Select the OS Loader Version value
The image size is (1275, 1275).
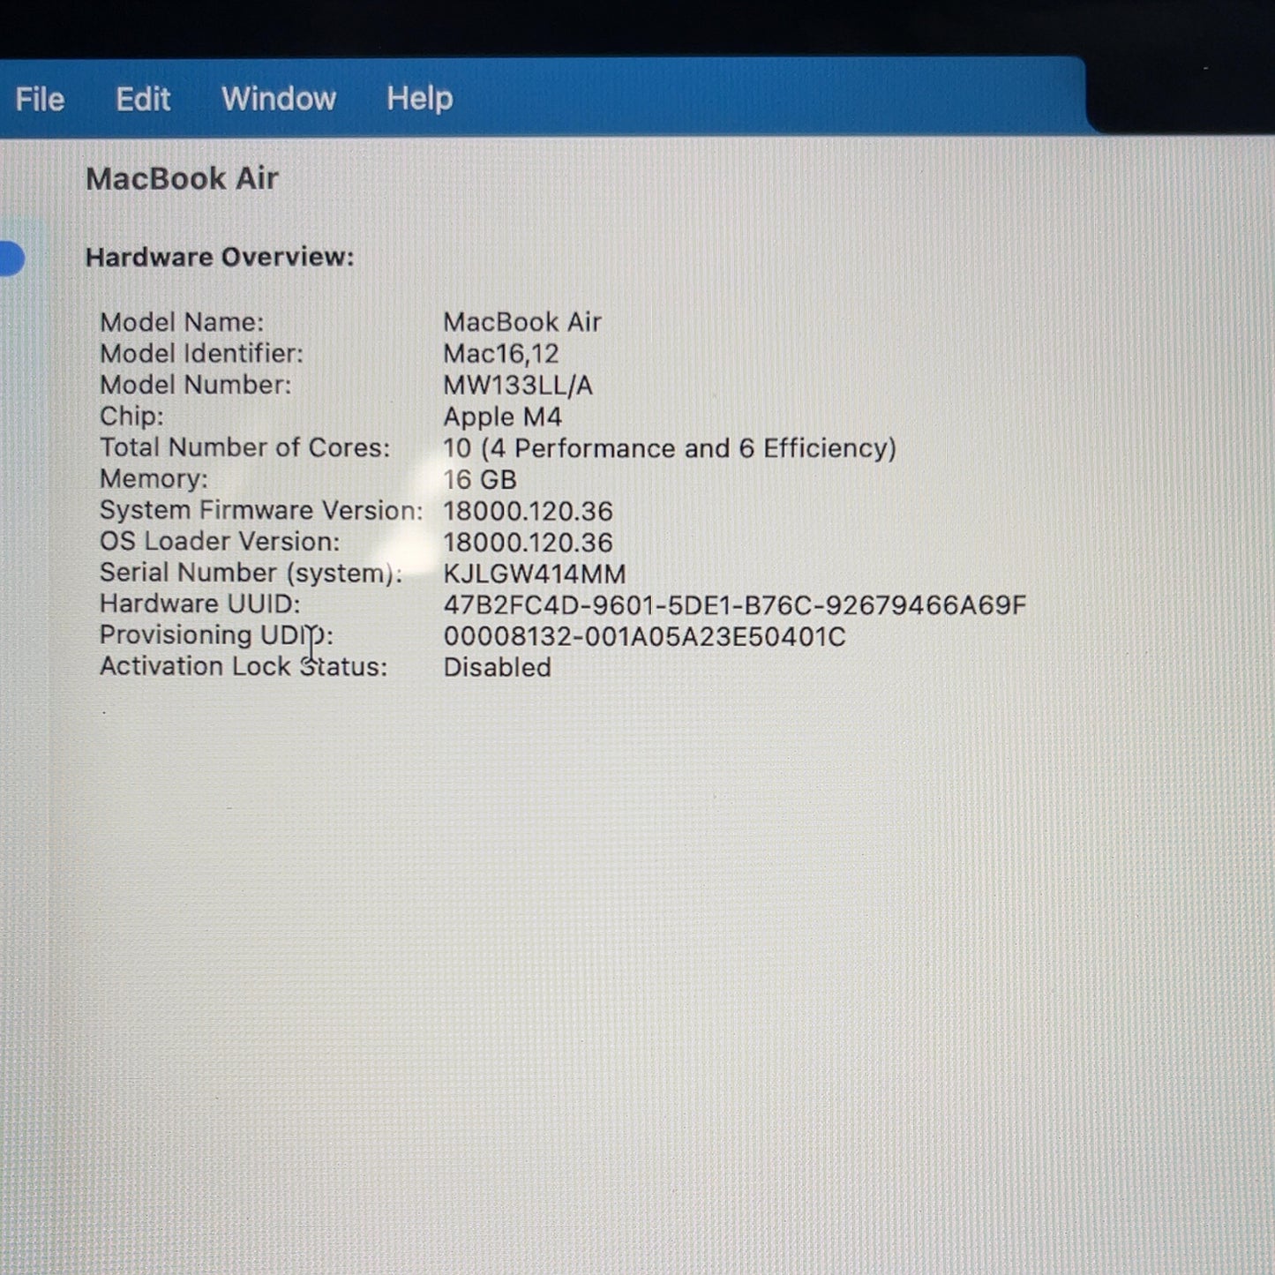click(528, 543)
